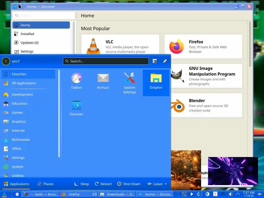Pin the application launcher open
The width and height of the screenshot is (264, 198).
point(165,61)
